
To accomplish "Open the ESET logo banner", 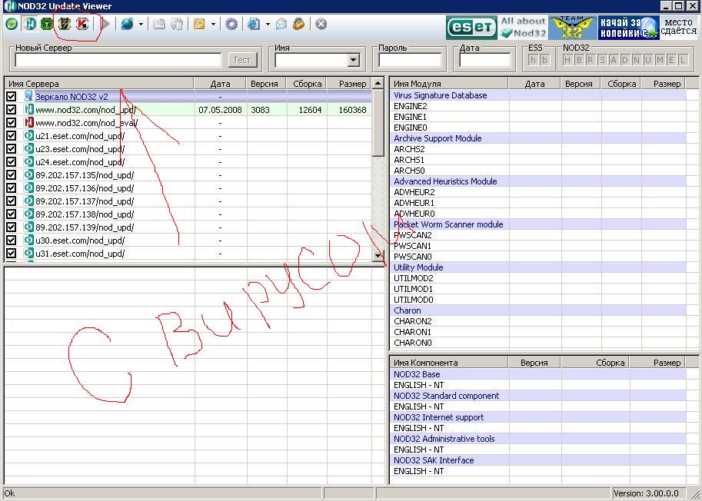I will coord(471,28).
